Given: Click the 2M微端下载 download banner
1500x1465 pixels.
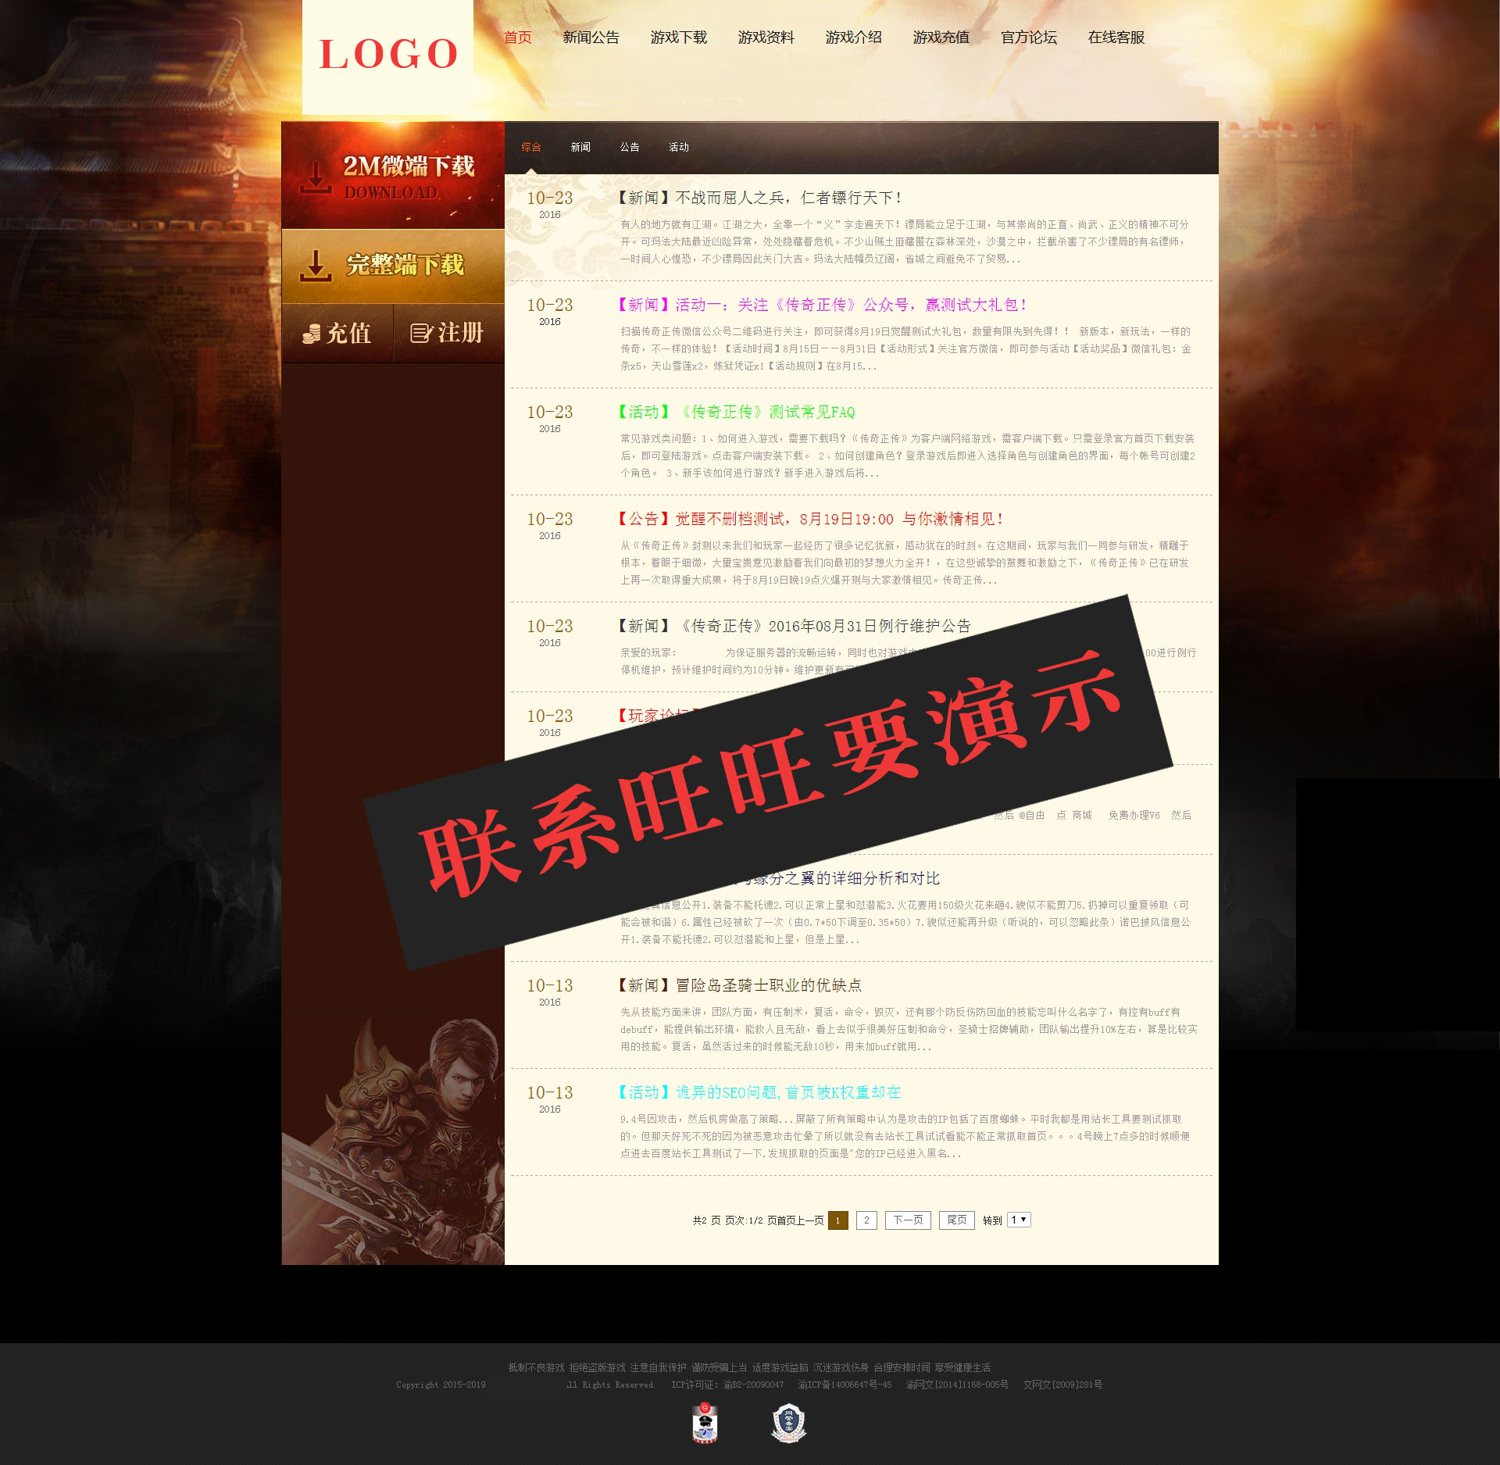Looking at the screenshot, I should pos(393,176).
